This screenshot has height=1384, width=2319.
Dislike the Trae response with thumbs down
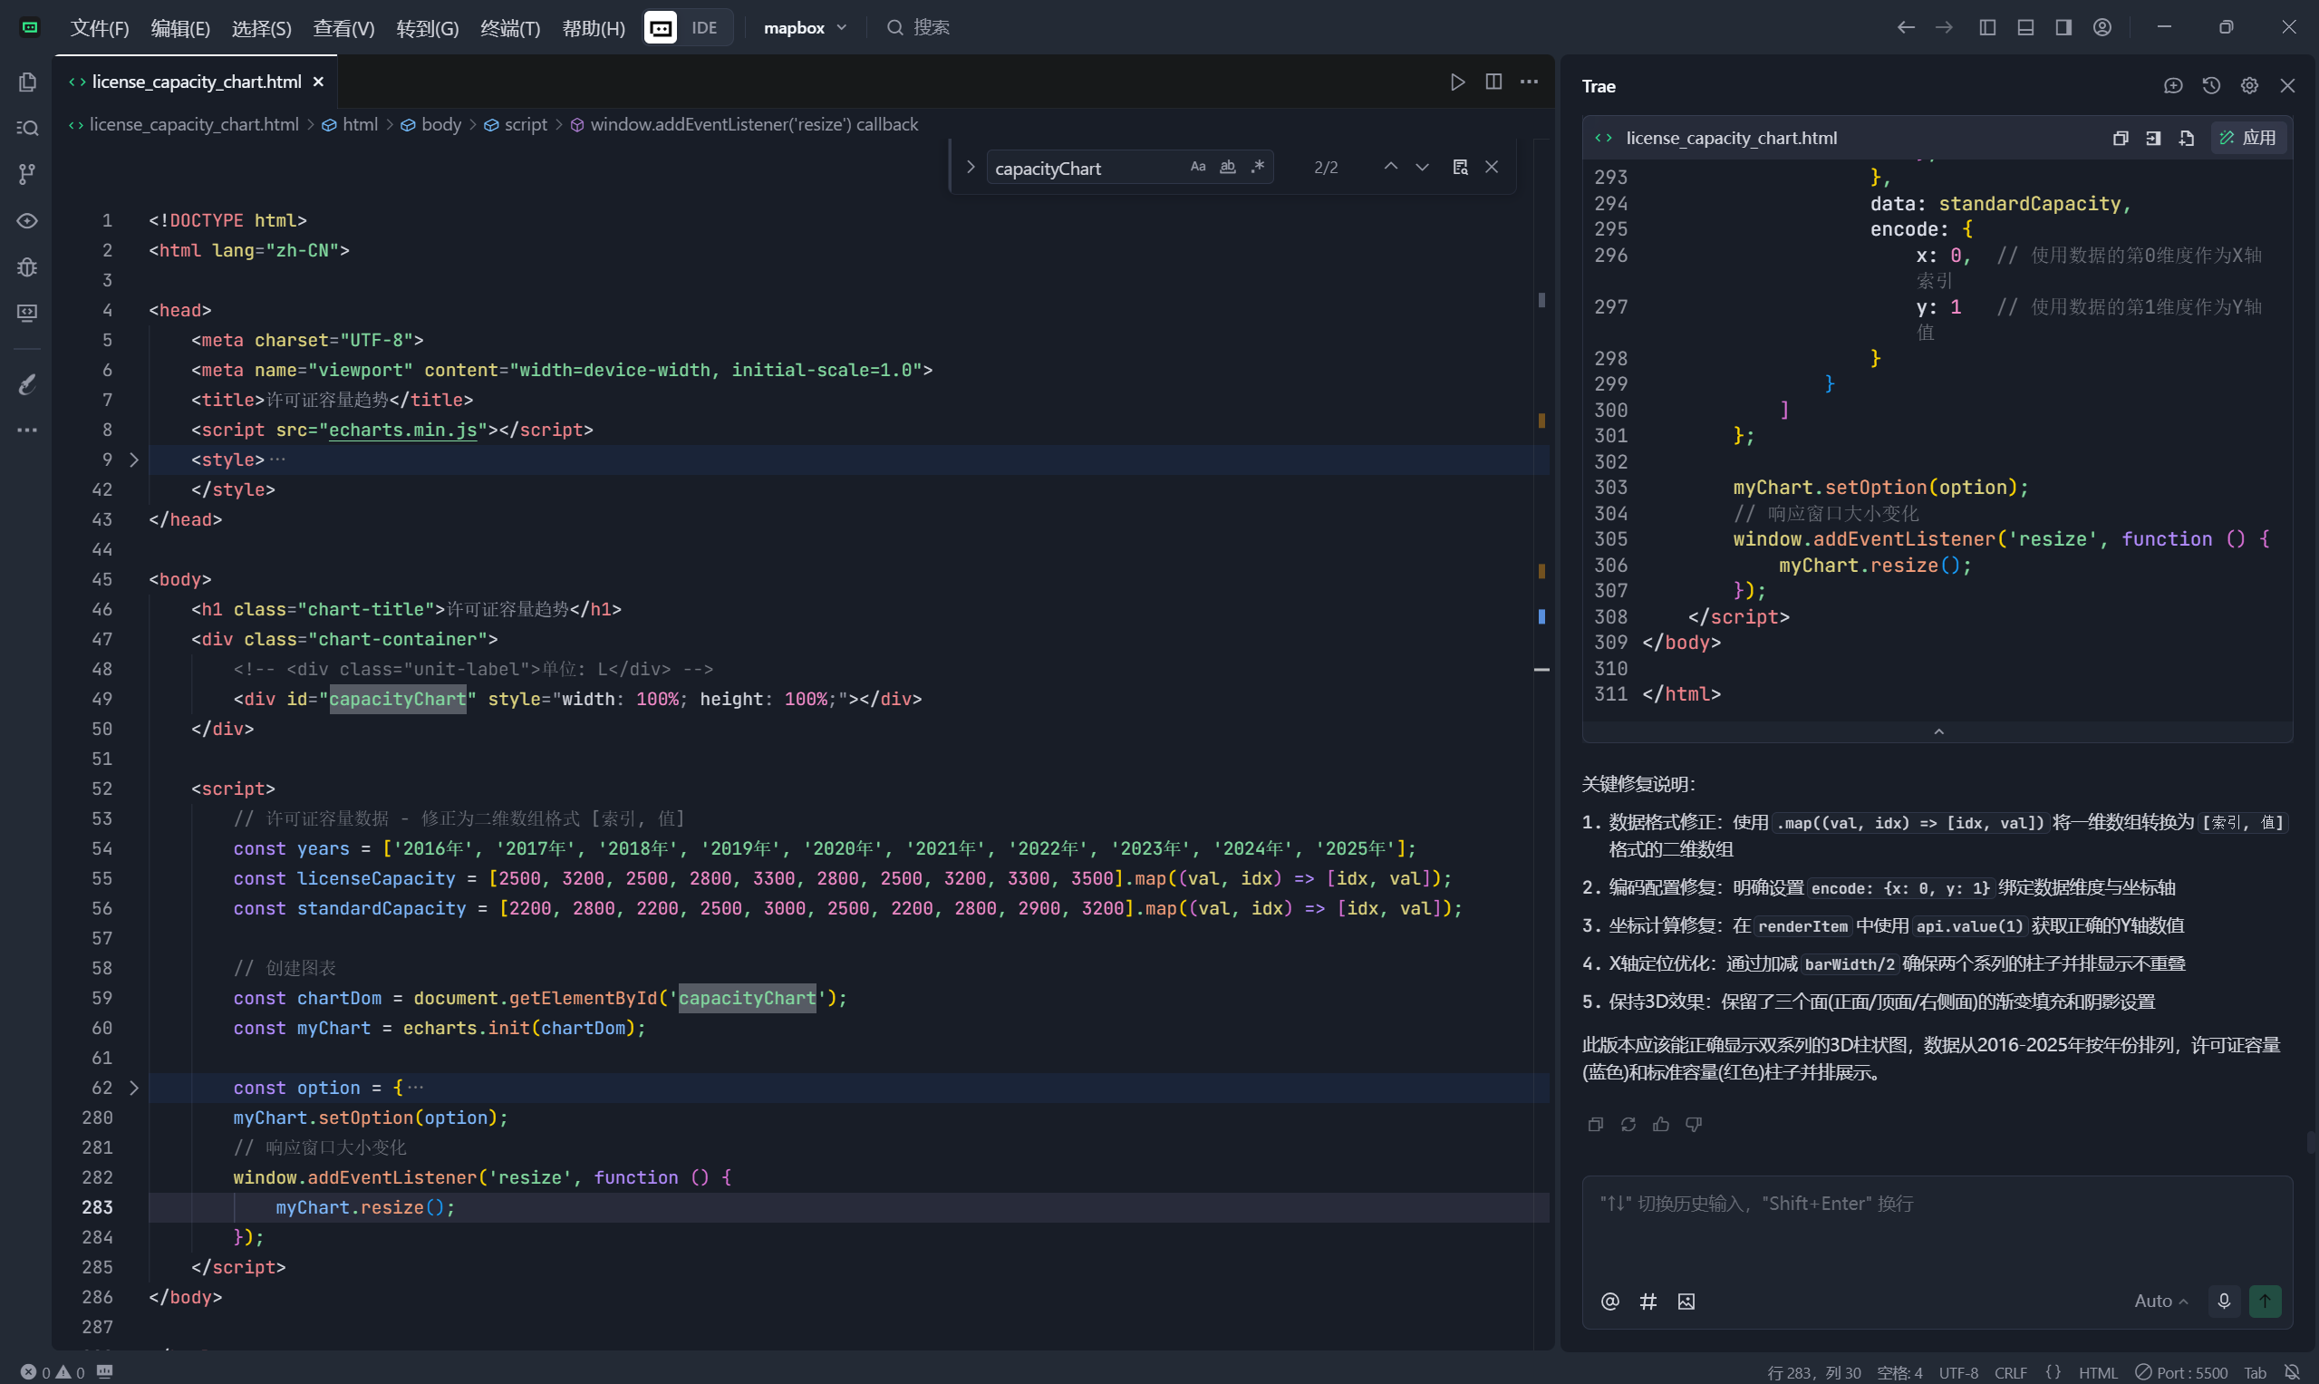click(x=1694, y=1124)
